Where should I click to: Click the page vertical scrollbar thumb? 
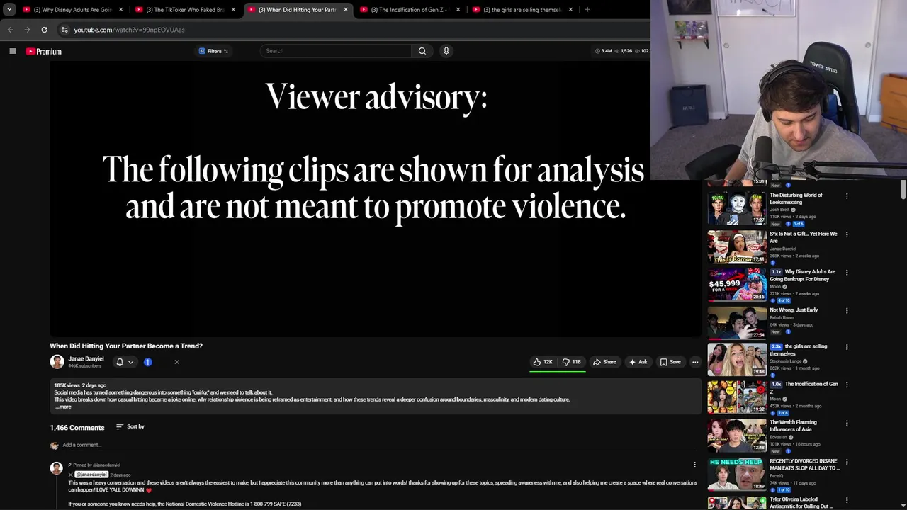pos(903,190)
